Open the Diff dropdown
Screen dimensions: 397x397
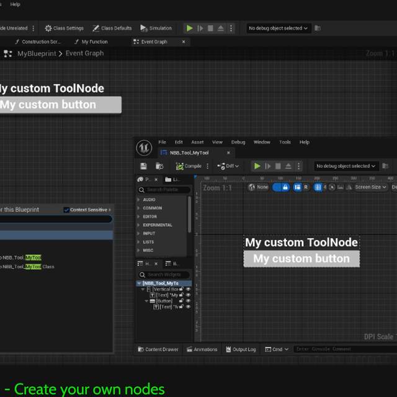228,166
